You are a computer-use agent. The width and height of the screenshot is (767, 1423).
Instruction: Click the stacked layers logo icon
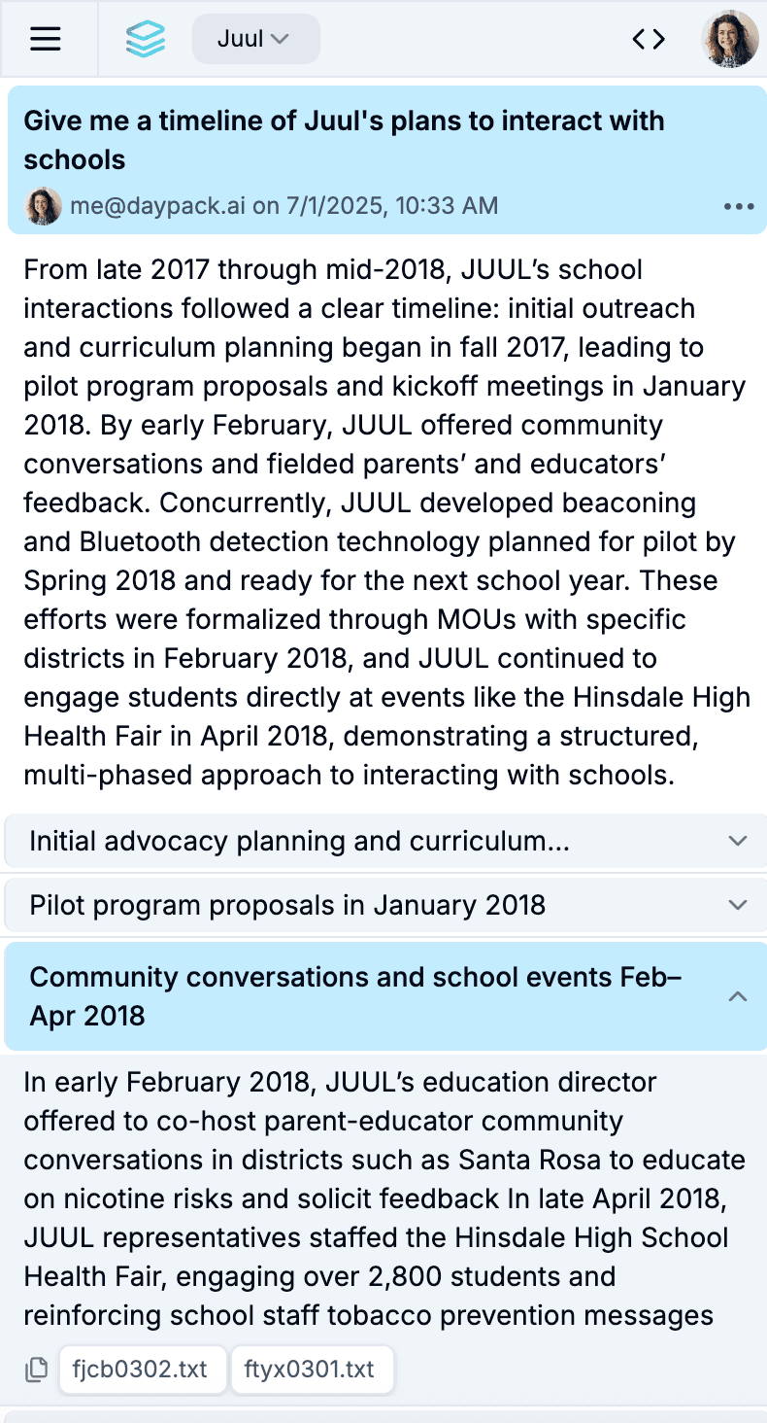click(x=146, y=39)
